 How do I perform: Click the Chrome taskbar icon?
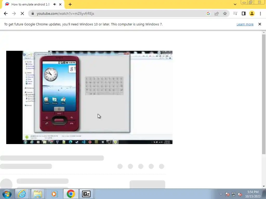(x=71, y=194)
